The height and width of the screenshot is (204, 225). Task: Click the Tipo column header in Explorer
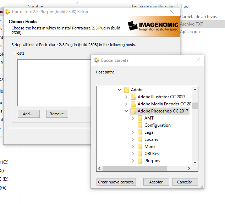pos(184,6)
